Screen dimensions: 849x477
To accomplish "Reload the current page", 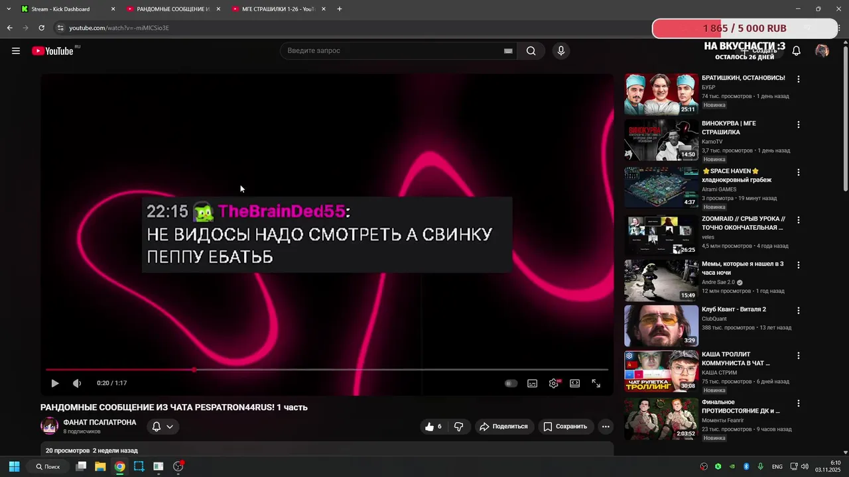I will [x=41, y=28].
